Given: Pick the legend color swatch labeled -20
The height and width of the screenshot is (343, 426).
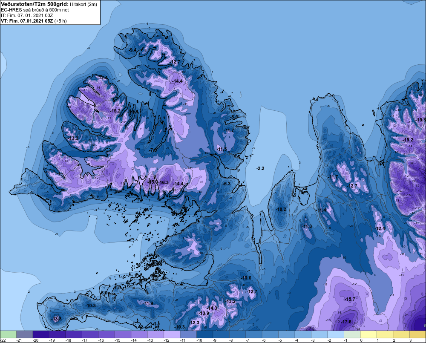Looking at the screenshot, I should click(41, 334).
